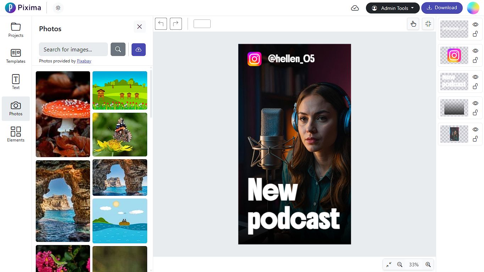Select the lizard on pink flowers photo
The width and height of the screenshot is (484, 272).
63,259
